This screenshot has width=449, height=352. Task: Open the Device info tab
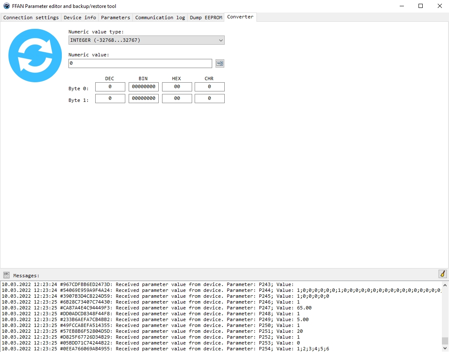tap(80, 18)
